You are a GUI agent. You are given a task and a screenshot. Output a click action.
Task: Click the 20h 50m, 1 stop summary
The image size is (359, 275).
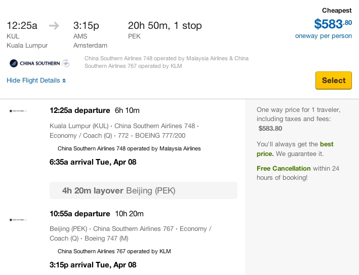click(x=165, y=25)
